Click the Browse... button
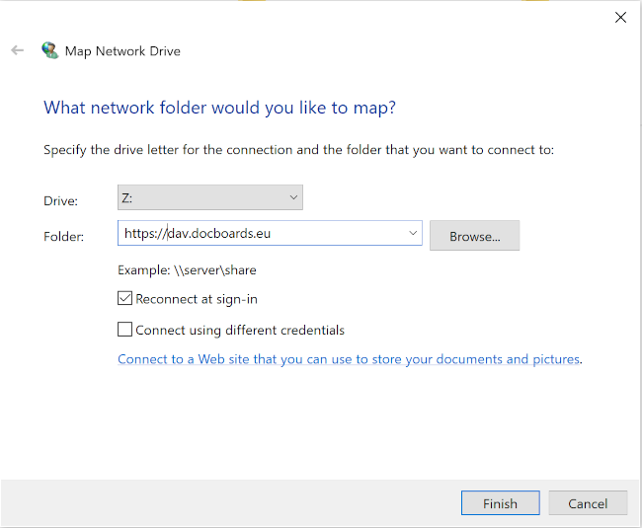Viewport: 642px width, 528px height. (474, 236)
